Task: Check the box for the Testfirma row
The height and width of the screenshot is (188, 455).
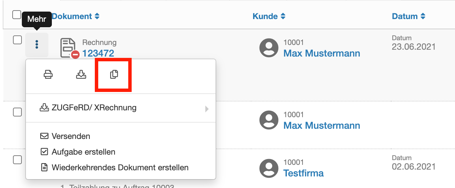Action: (17, 160)
